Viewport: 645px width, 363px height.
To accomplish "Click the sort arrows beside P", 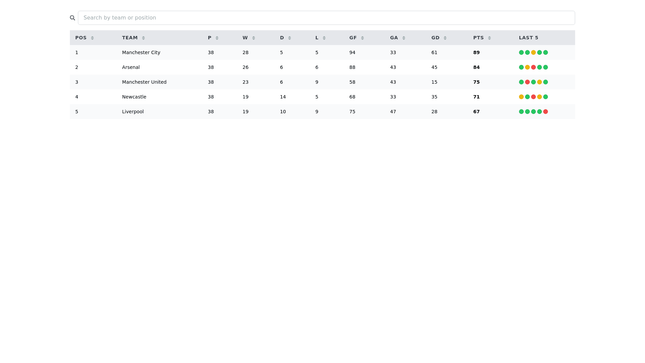I will tap(217, 38).
